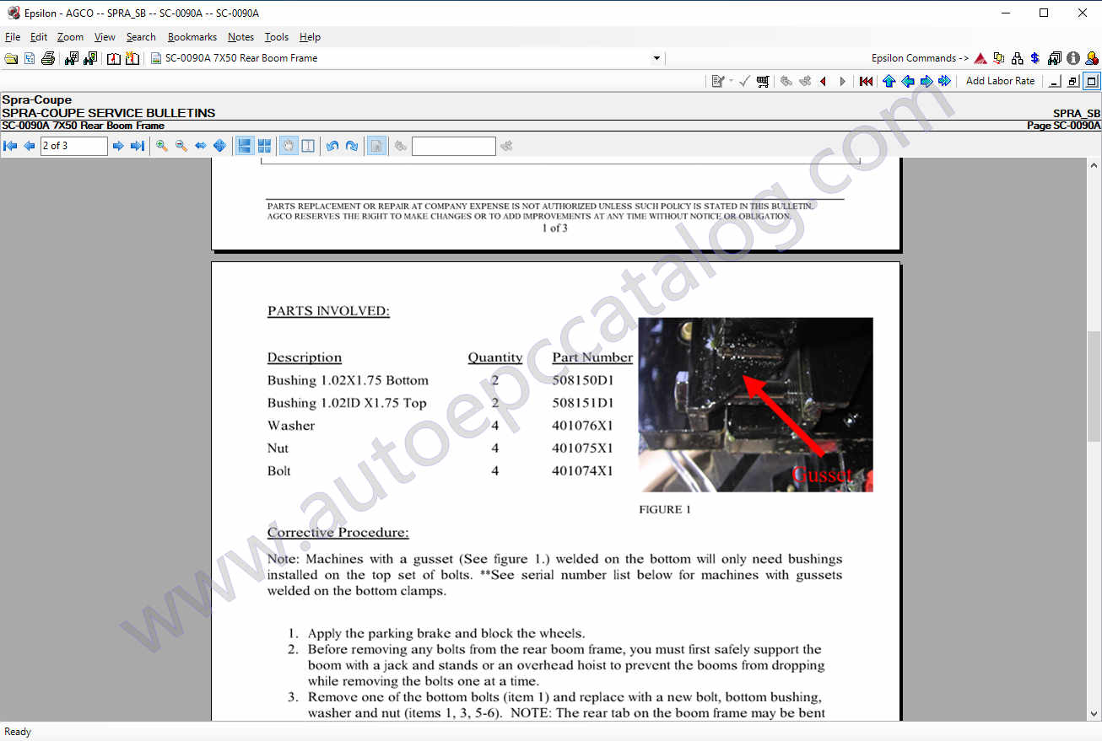Open the Tools menu

pos(276,37)
